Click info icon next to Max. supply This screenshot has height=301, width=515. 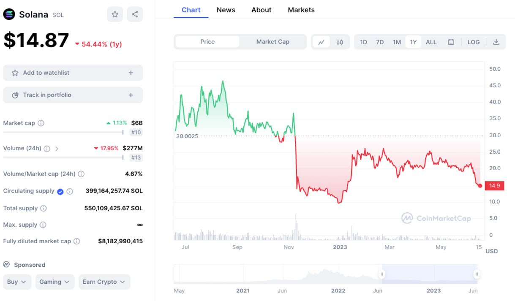[x=43, y=225]
